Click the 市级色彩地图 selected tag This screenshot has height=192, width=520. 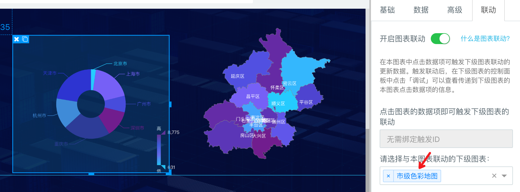tap(417, 176)
